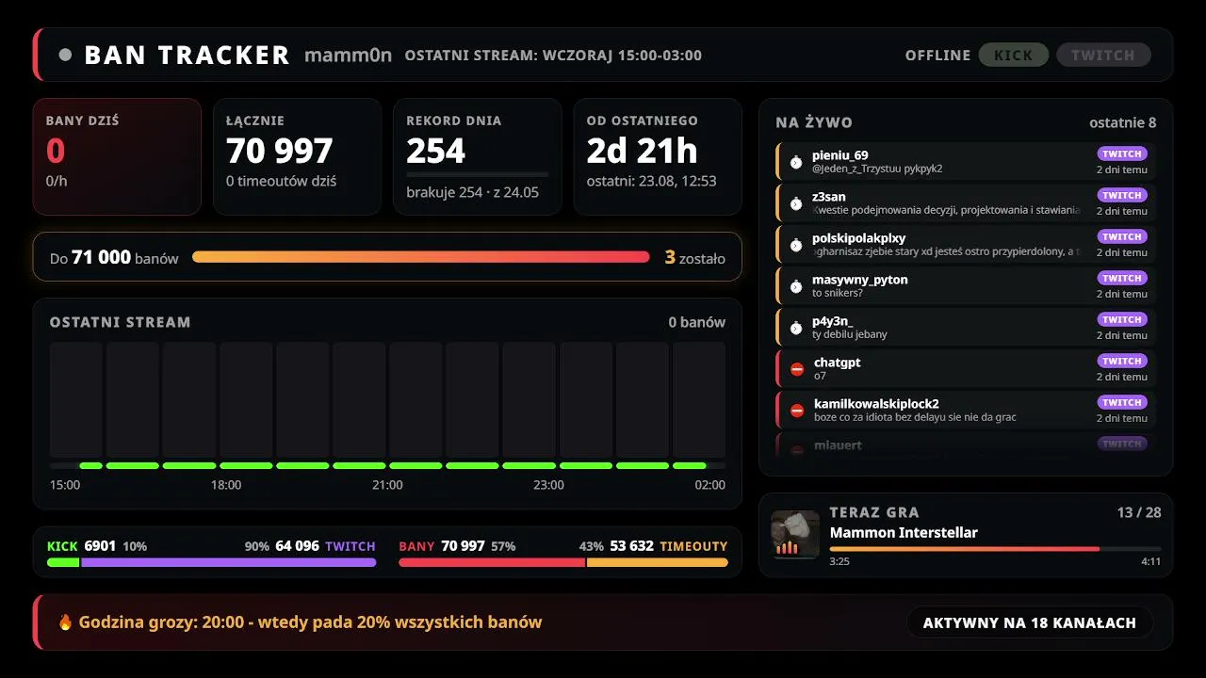1206x678 pixels.
Task: Click the TWITCH badge on kamilkowalskiplock2 row
Action: 1122,402
